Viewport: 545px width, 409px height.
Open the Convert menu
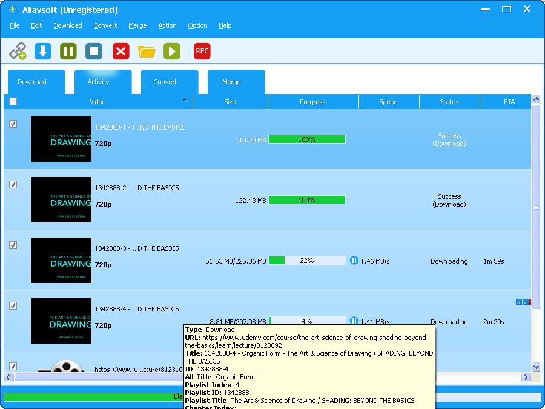tap(105, 25)
